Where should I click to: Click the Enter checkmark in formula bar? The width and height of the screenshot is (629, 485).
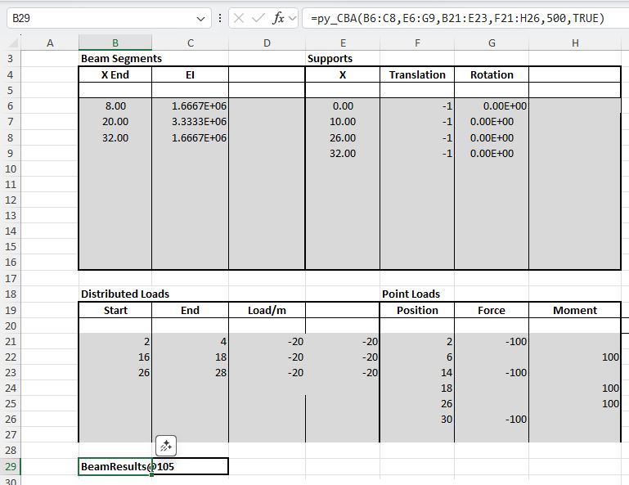(x=259, y=17)
